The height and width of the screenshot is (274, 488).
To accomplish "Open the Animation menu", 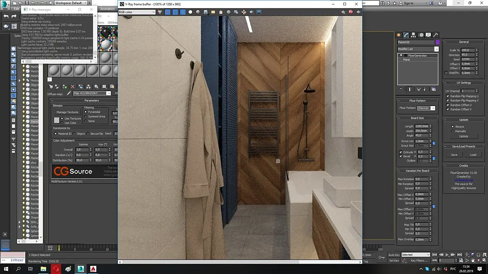I will tap(108, 9).
